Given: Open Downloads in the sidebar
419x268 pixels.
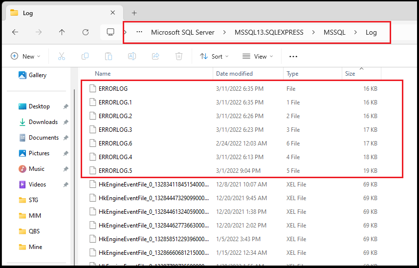Looking at the screenshot, I should pyautogui.click(x=43, y=122).
